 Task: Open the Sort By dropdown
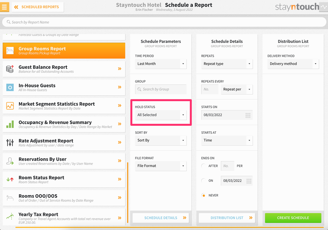(161, 140)
